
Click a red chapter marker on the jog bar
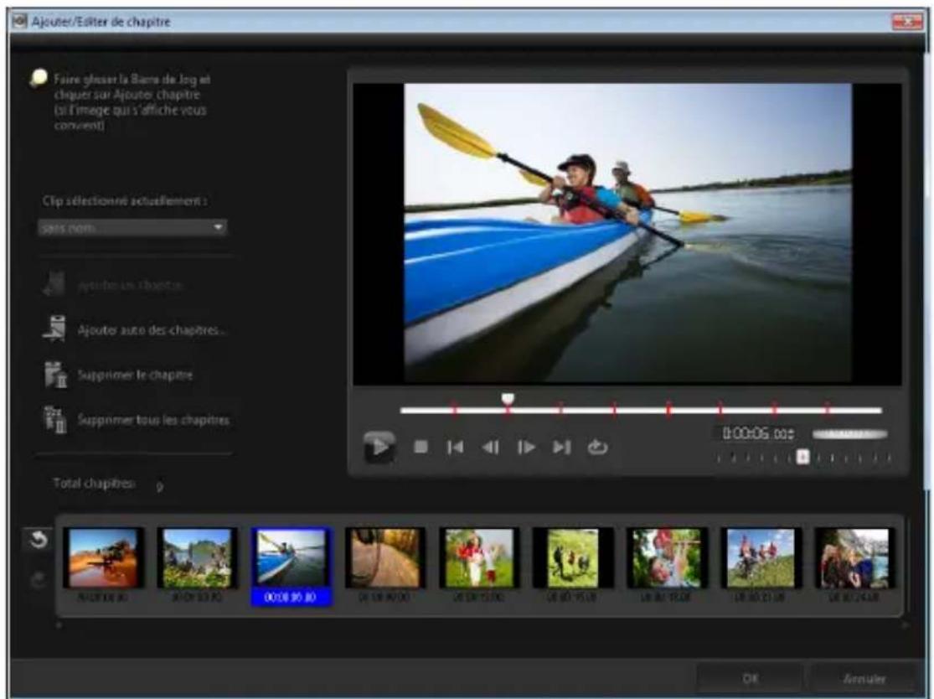coord(560,410)
